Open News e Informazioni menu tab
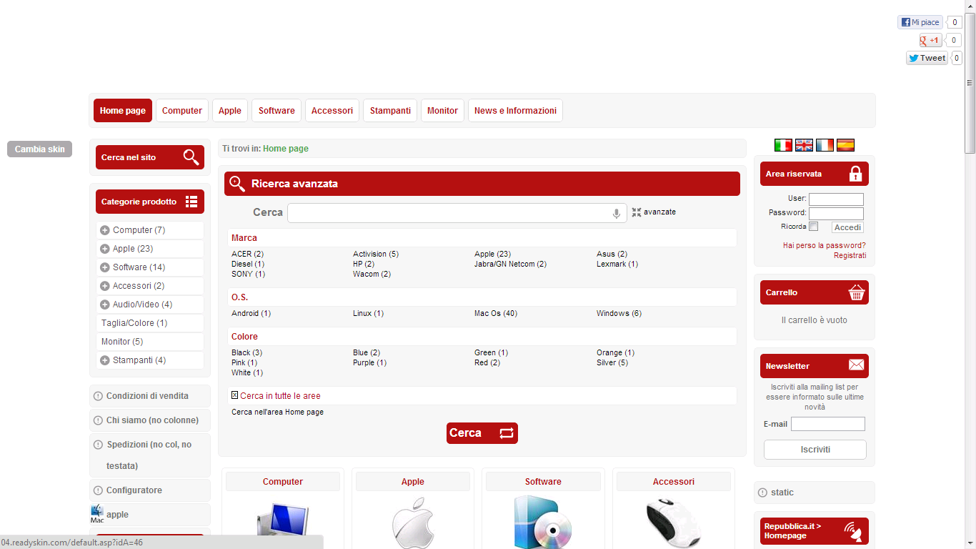This screenshot has height=549, width=976. (515, 111)
